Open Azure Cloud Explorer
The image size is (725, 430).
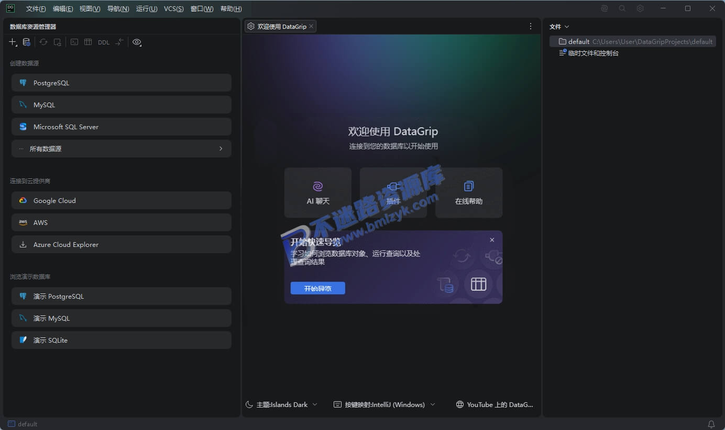[122, 244]
